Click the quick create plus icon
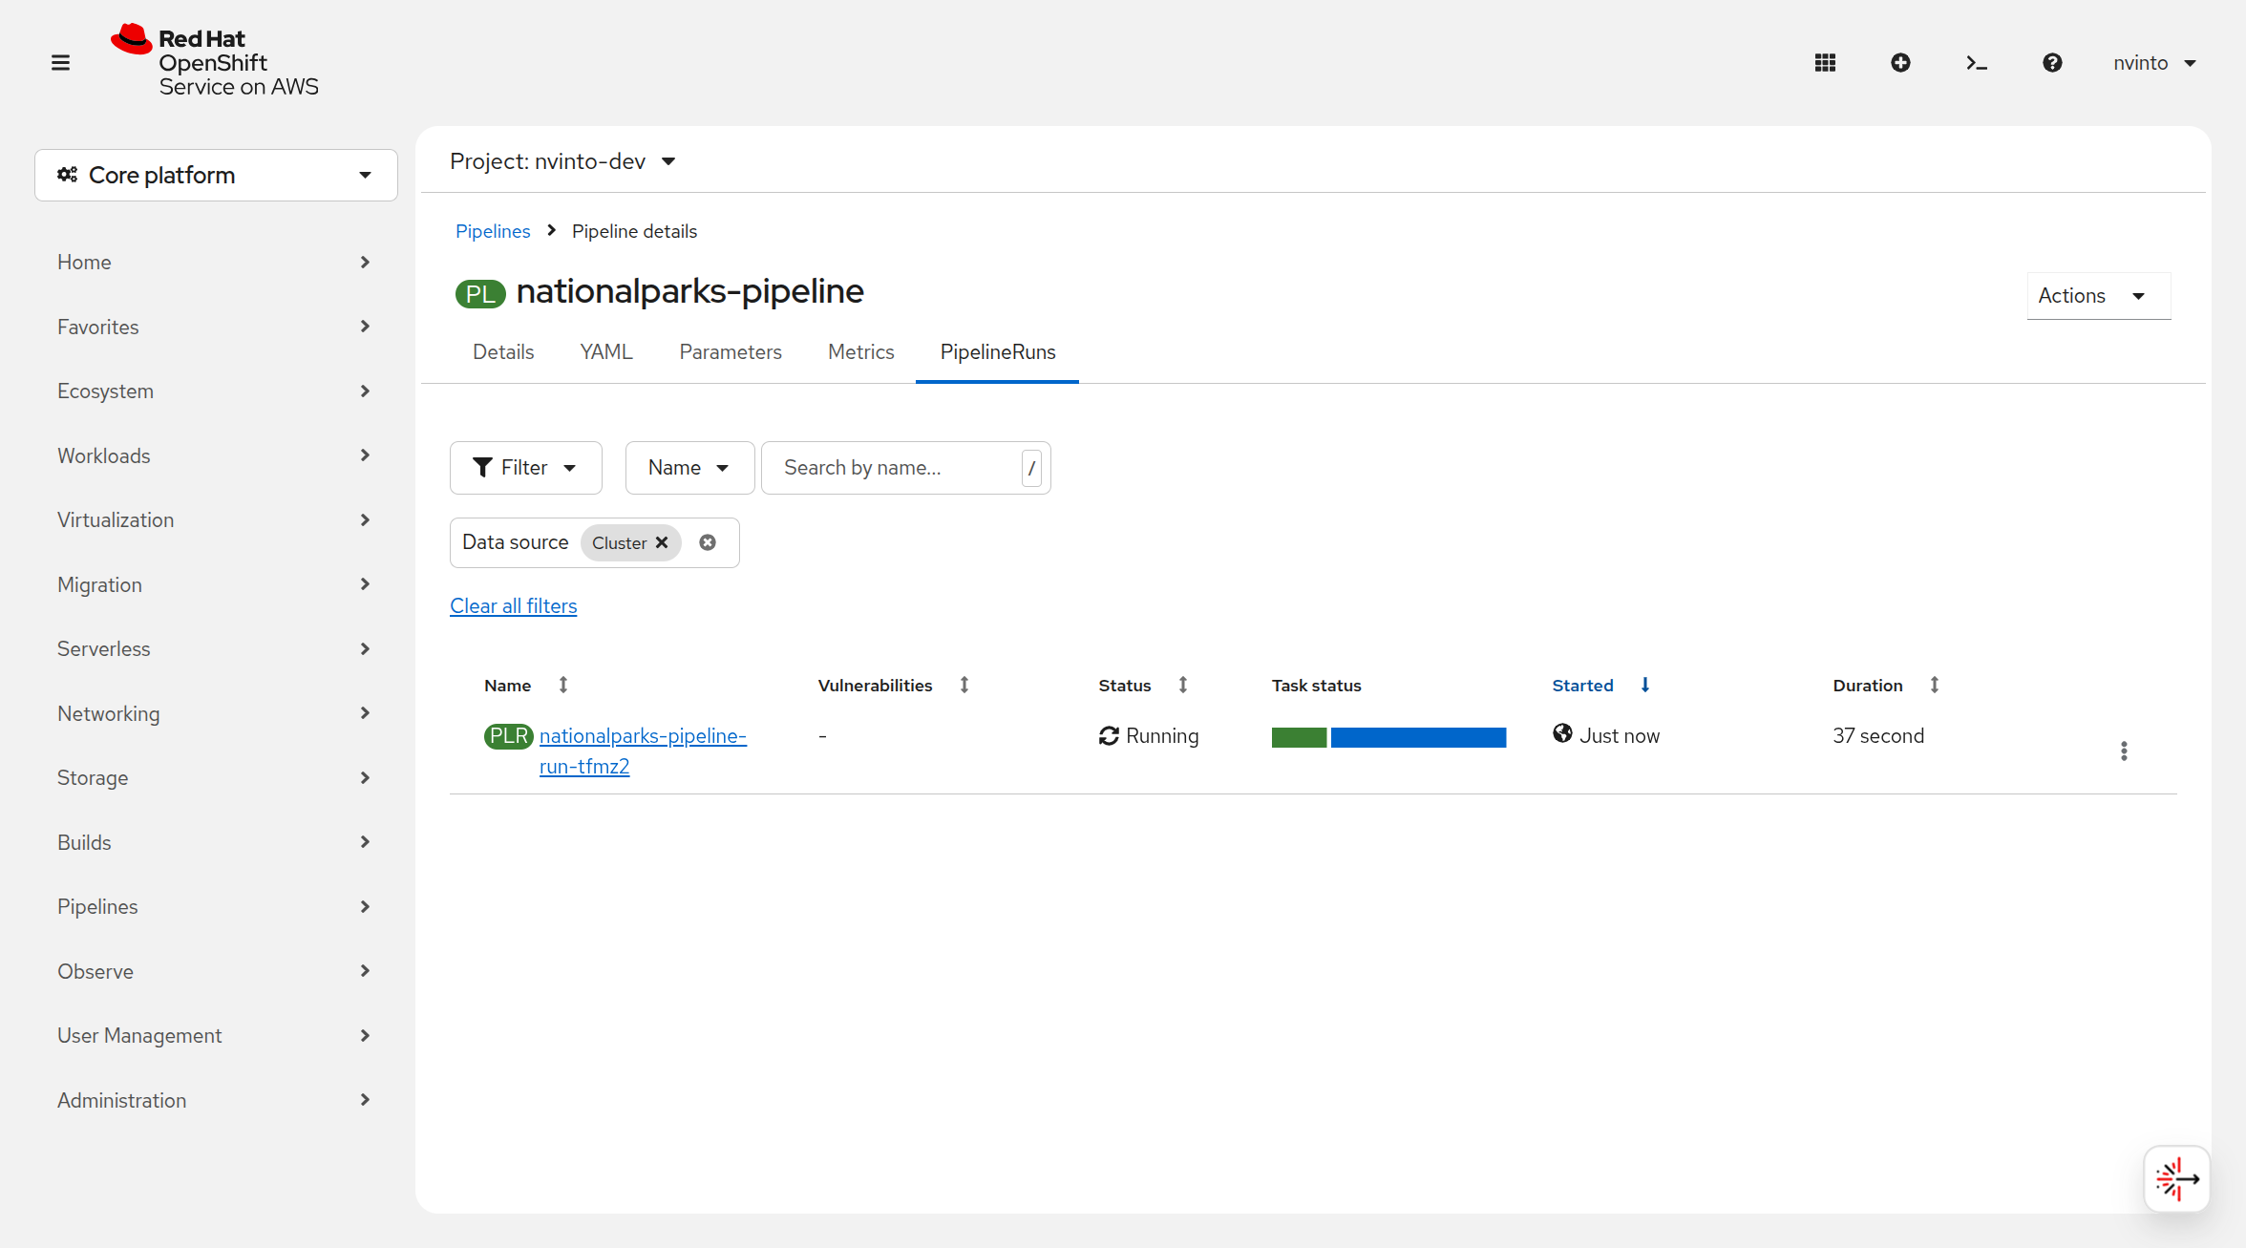This screenshot has width=2246, height=1248. click(1900, 63)
